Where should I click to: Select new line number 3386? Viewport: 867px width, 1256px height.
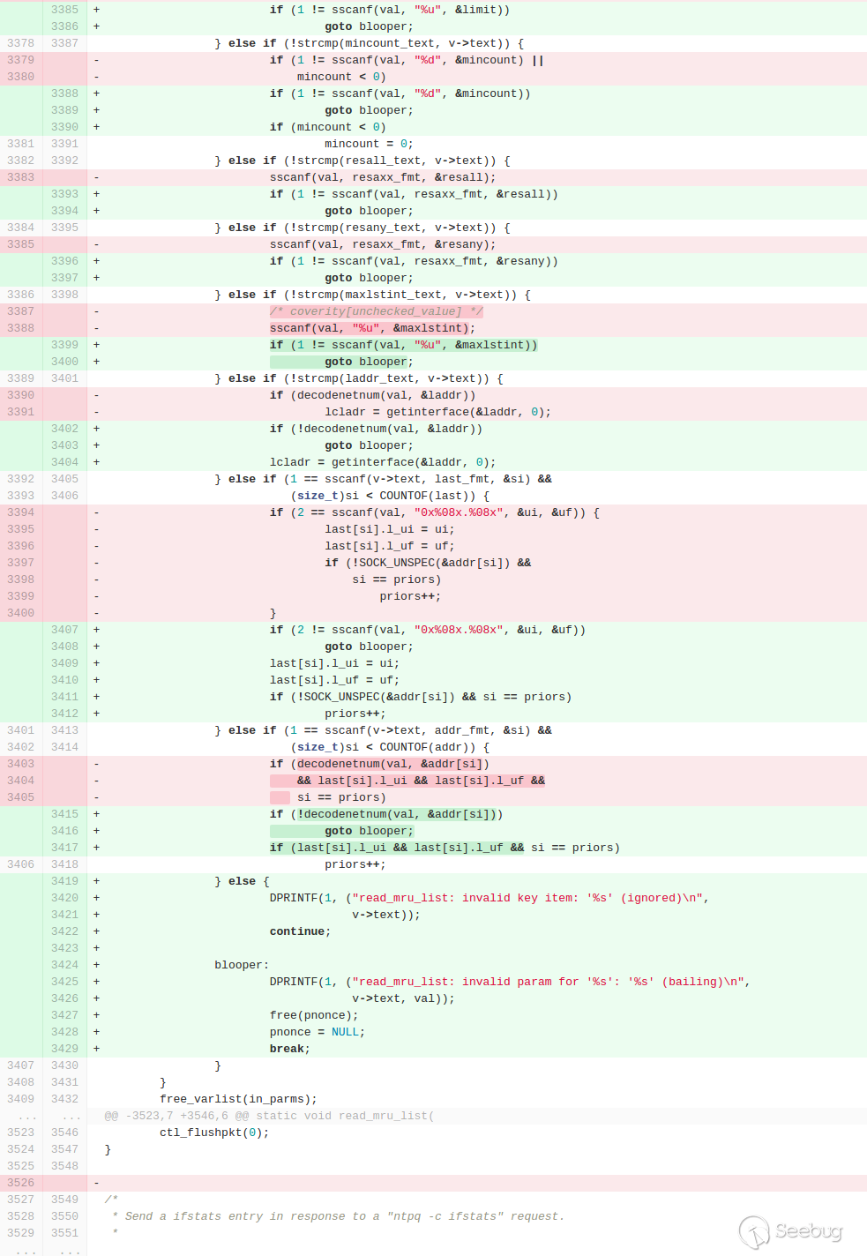pos(64,26)
